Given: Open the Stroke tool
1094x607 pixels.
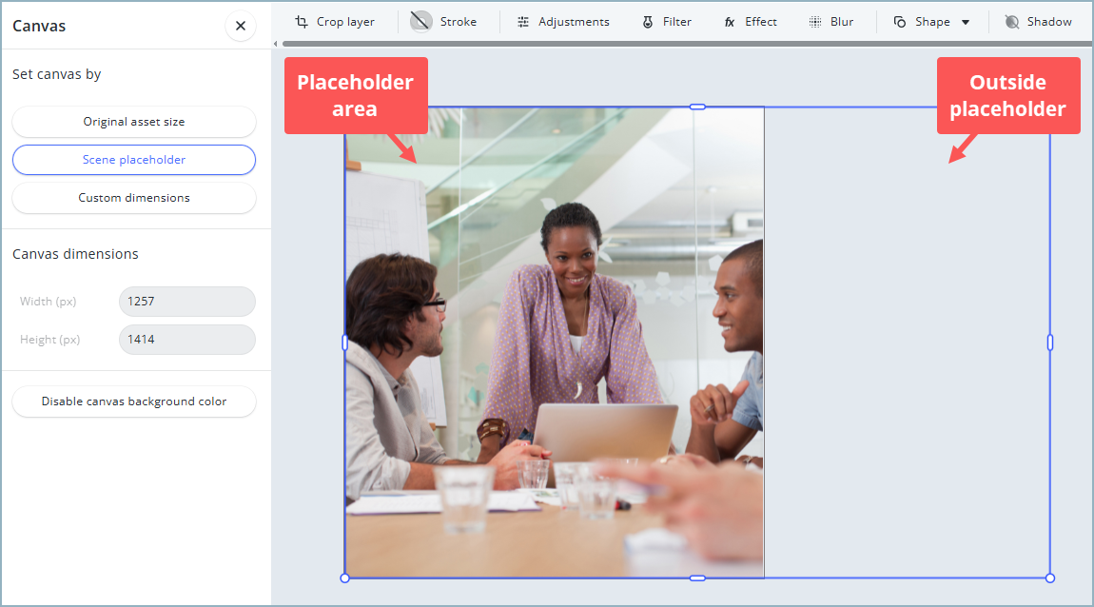Looking at the screenshot, I should pyautogui.click(x=445, y=21).
